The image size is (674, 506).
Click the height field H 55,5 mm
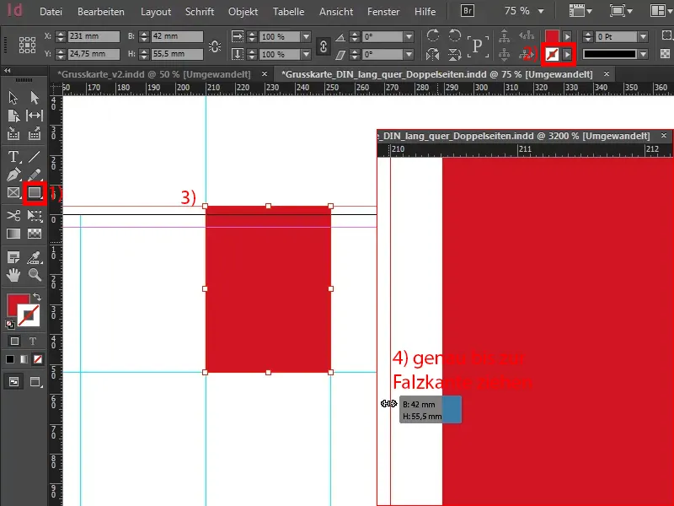177,54
